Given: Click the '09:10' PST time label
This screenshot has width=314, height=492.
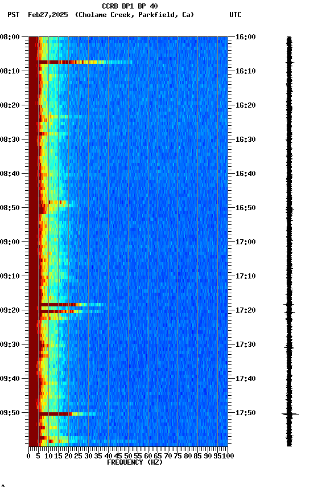Looking at the screenshot, I should 10,276.
